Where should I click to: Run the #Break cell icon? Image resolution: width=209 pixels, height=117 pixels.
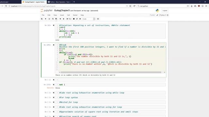tap(54, 45)
